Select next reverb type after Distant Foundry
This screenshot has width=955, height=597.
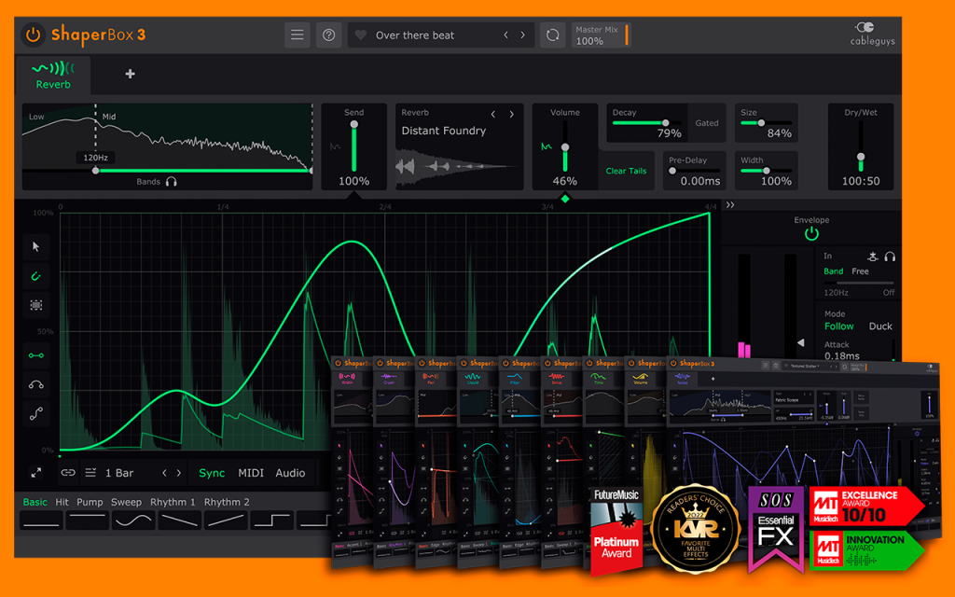(512, 114)
